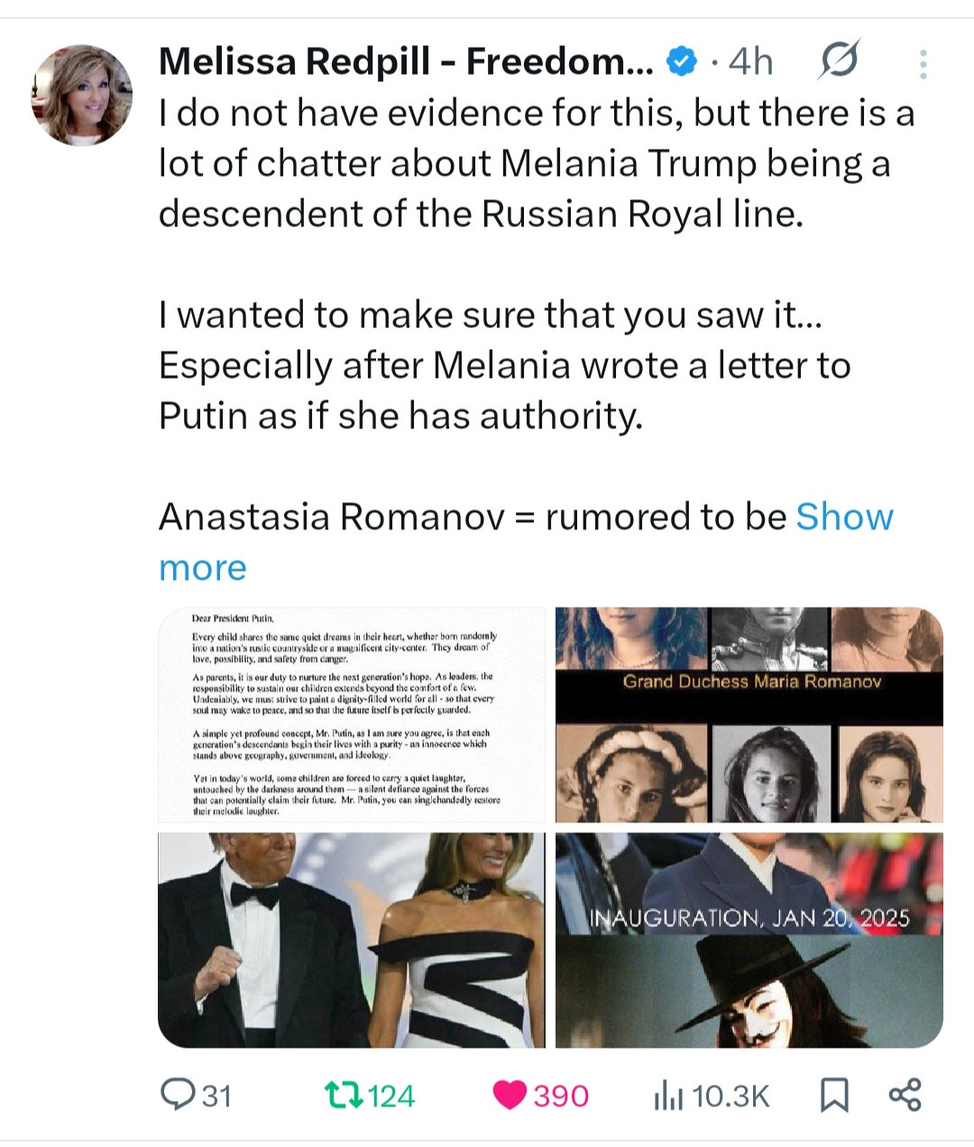
Task: Click the reply speech bubble icon
Action: point(173,1094)
